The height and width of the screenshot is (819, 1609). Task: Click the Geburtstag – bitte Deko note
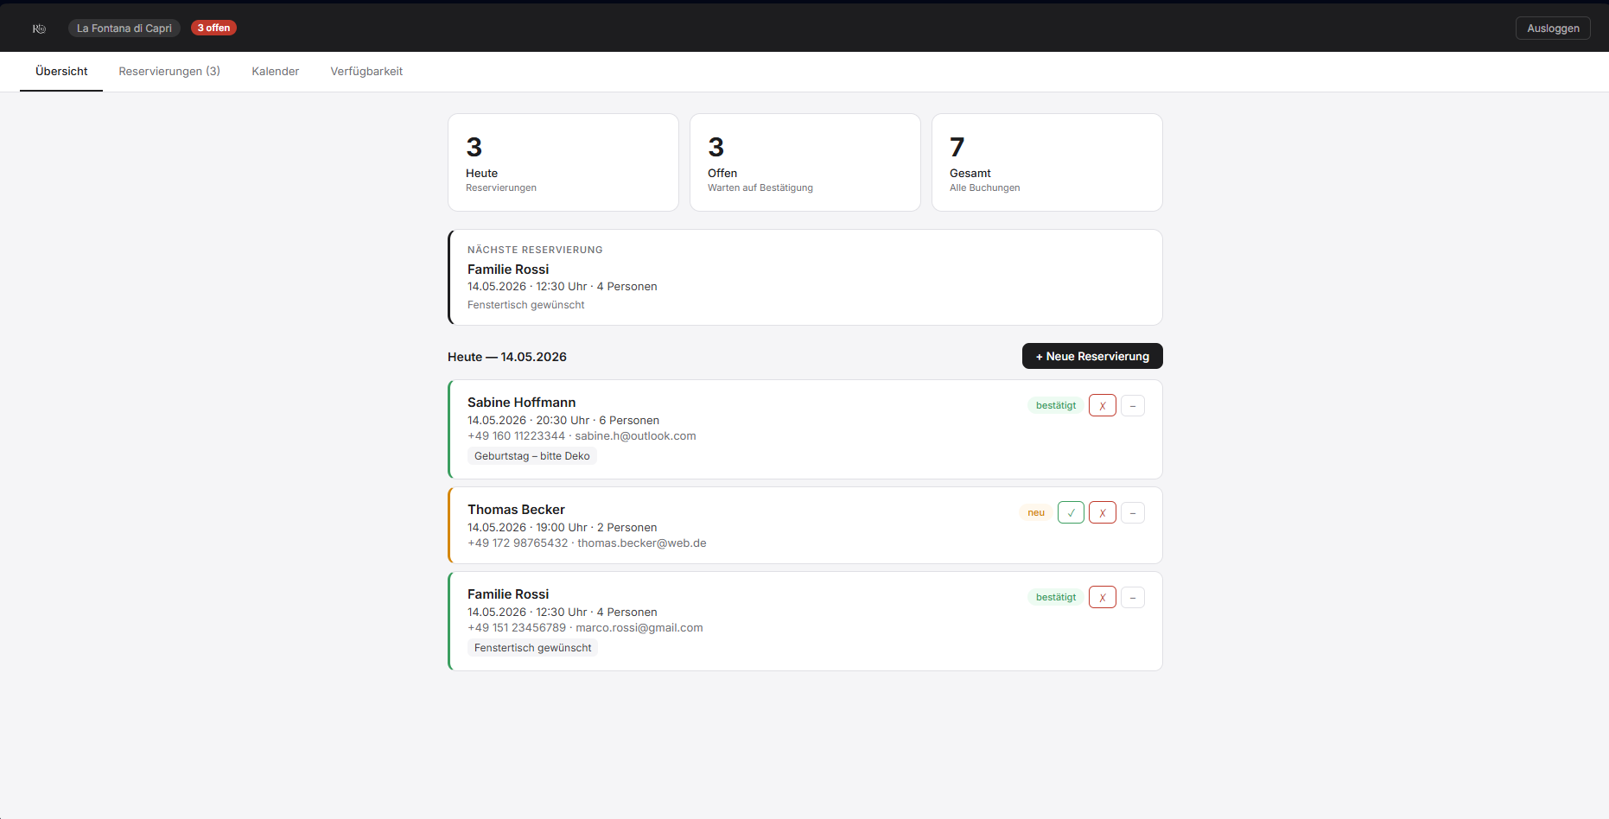[532, 456]
